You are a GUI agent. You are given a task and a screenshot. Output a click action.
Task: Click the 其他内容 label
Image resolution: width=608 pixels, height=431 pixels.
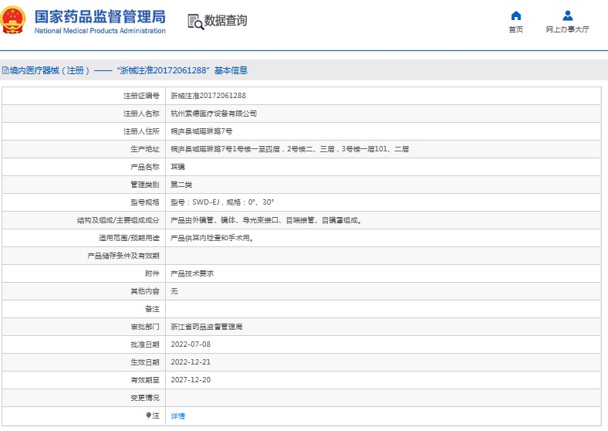coord(145,291)
